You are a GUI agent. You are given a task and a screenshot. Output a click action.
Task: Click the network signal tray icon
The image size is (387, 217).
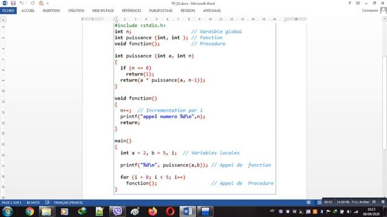356,212
